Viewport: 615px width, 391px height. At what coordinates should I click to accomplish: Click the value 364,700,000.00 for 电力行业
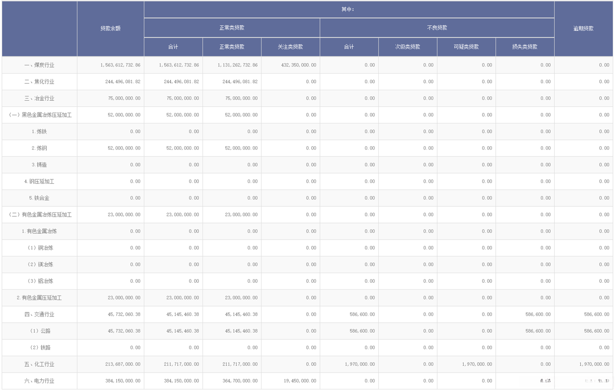pyautogui.click(x=240, y=381)
